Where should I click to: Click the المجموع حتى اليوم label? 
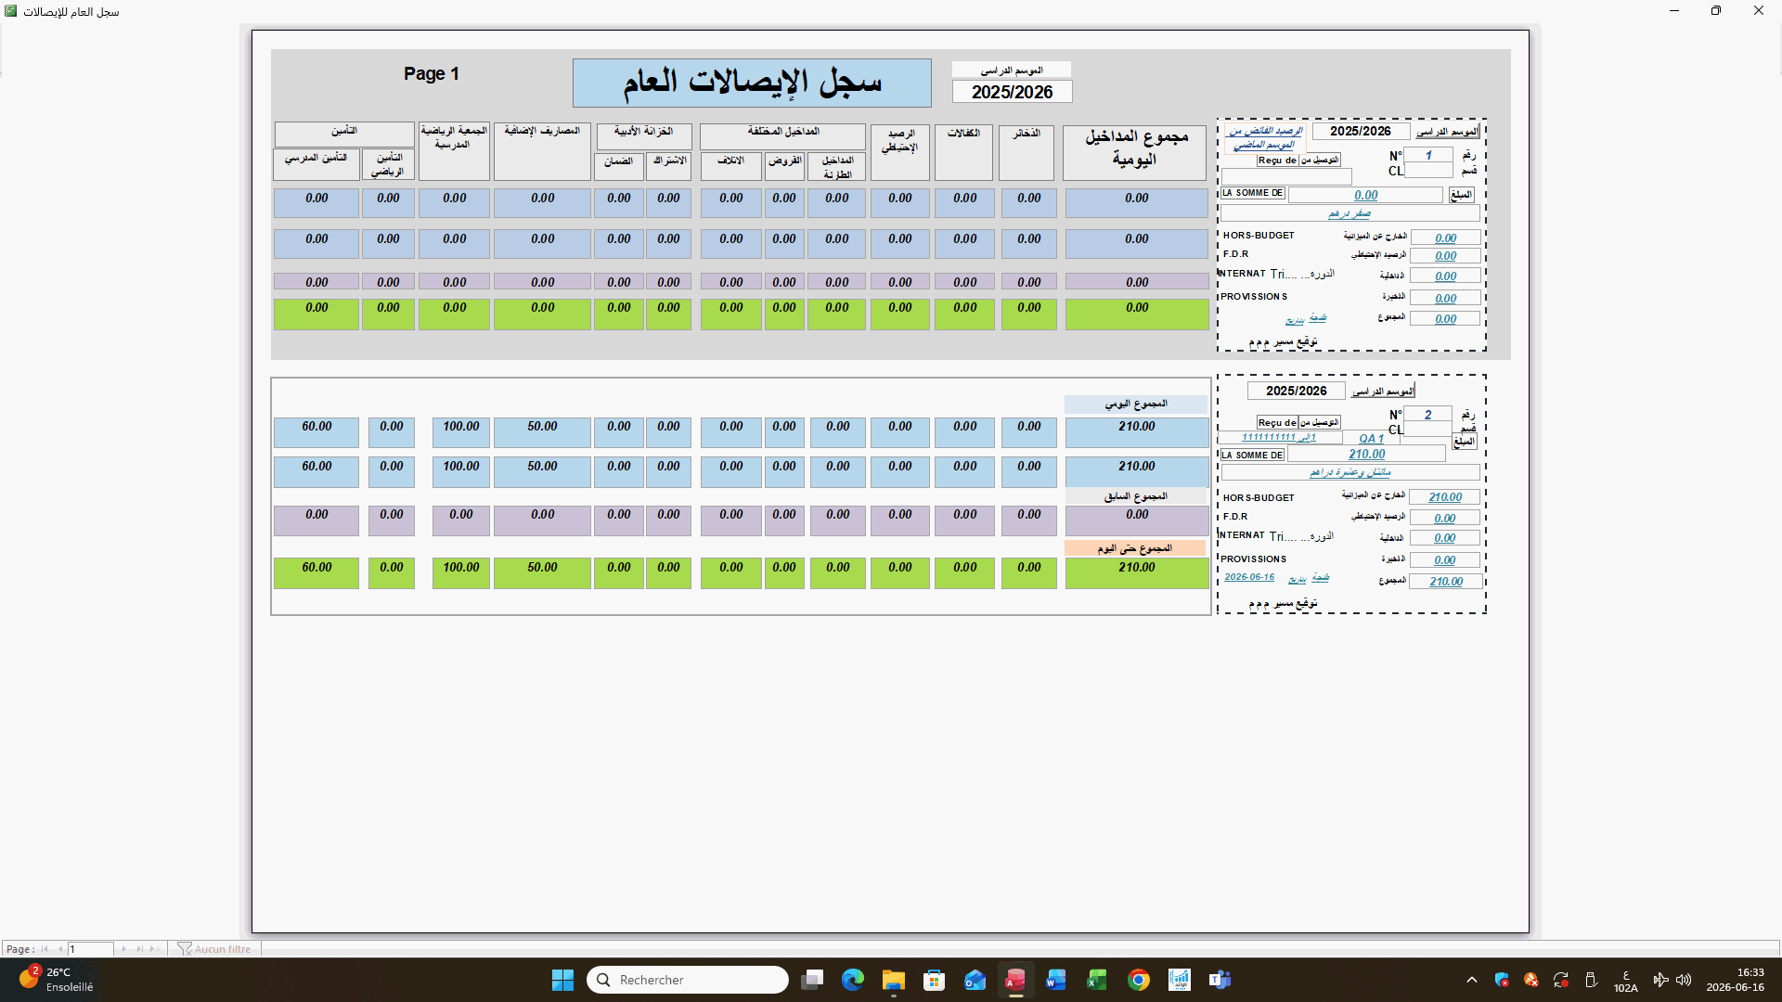[1135, 548]
